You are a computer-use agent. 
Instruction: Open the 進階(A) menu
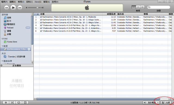point(46,2)
